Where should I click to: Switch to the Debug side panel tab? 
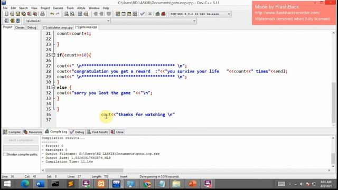(32, 27)
